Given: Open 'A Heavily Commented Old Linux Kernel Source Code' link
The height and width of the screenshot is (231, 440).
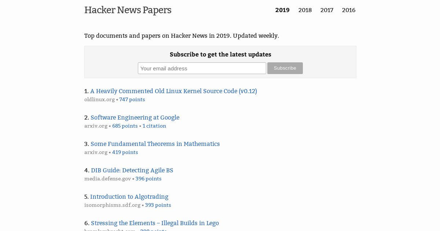Looking at the screenshot, I should pos(173,91).
